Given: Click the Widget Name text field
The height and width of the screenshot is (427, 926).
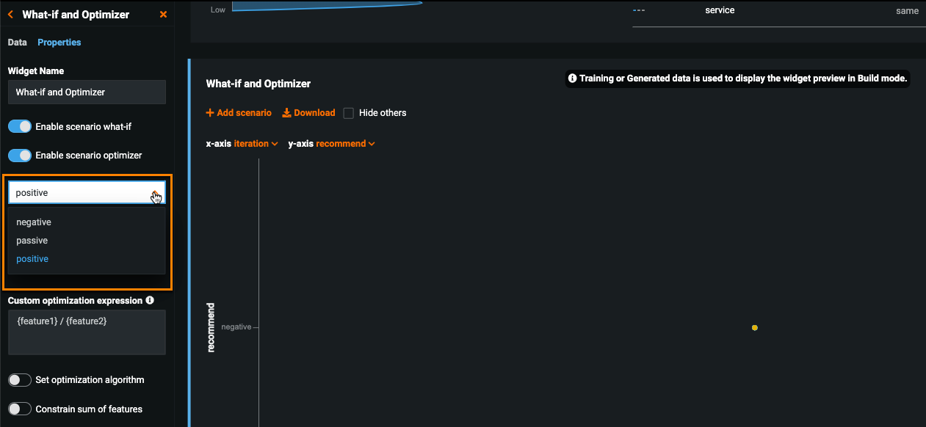Looking at the screenshot, I should click(87, 92).
